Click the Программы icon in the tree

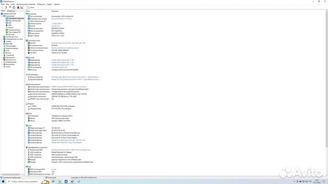pos(4,57)
